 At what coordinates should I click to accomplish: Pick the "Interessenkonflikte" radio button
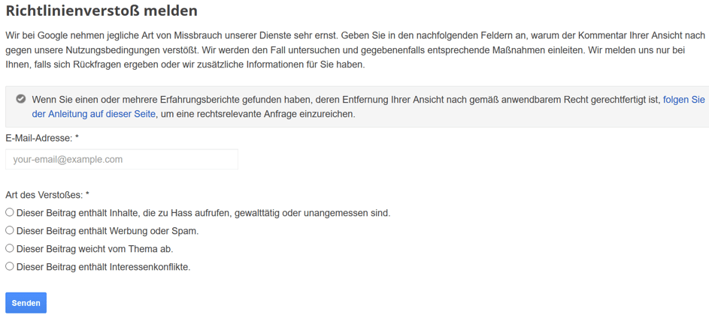[10, 266]
